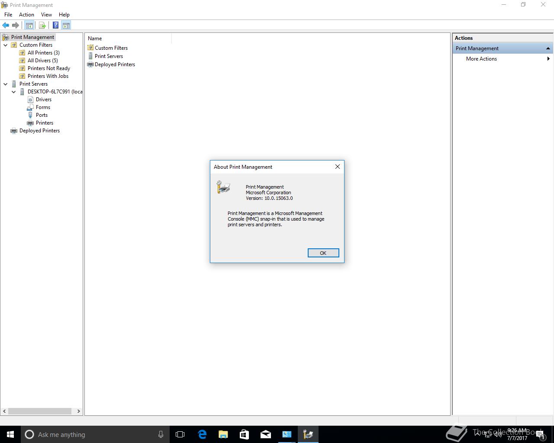
Task: Select Deployed Printers in the tree
Action: point(39,131)
